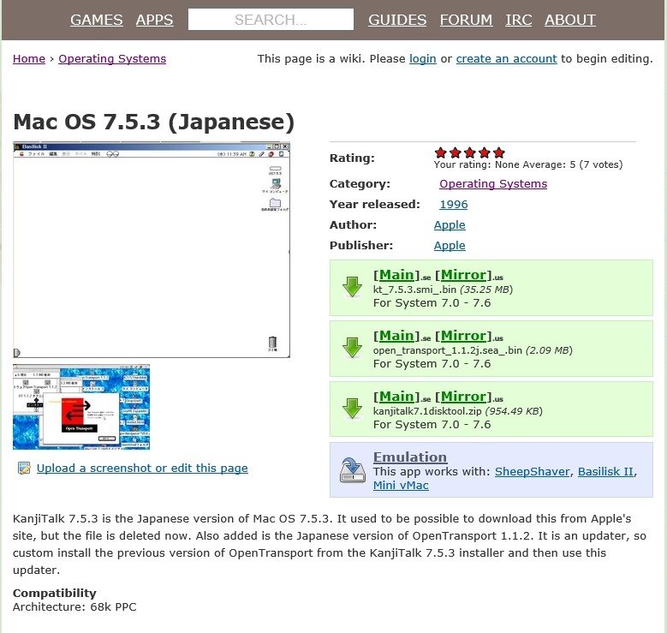Open the APPS section in the header
Image resolution: width=667 pixels, height=633 pixels.
[x=154, y=20]
